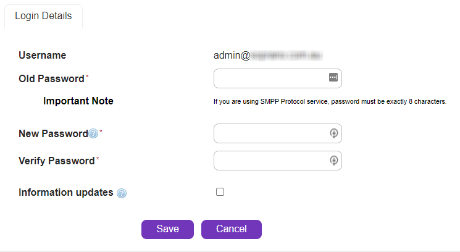460x252 pixels.
Task: Open the Information updates help tooltip icon
Action: pyautogui.click(x=122, y=193)
